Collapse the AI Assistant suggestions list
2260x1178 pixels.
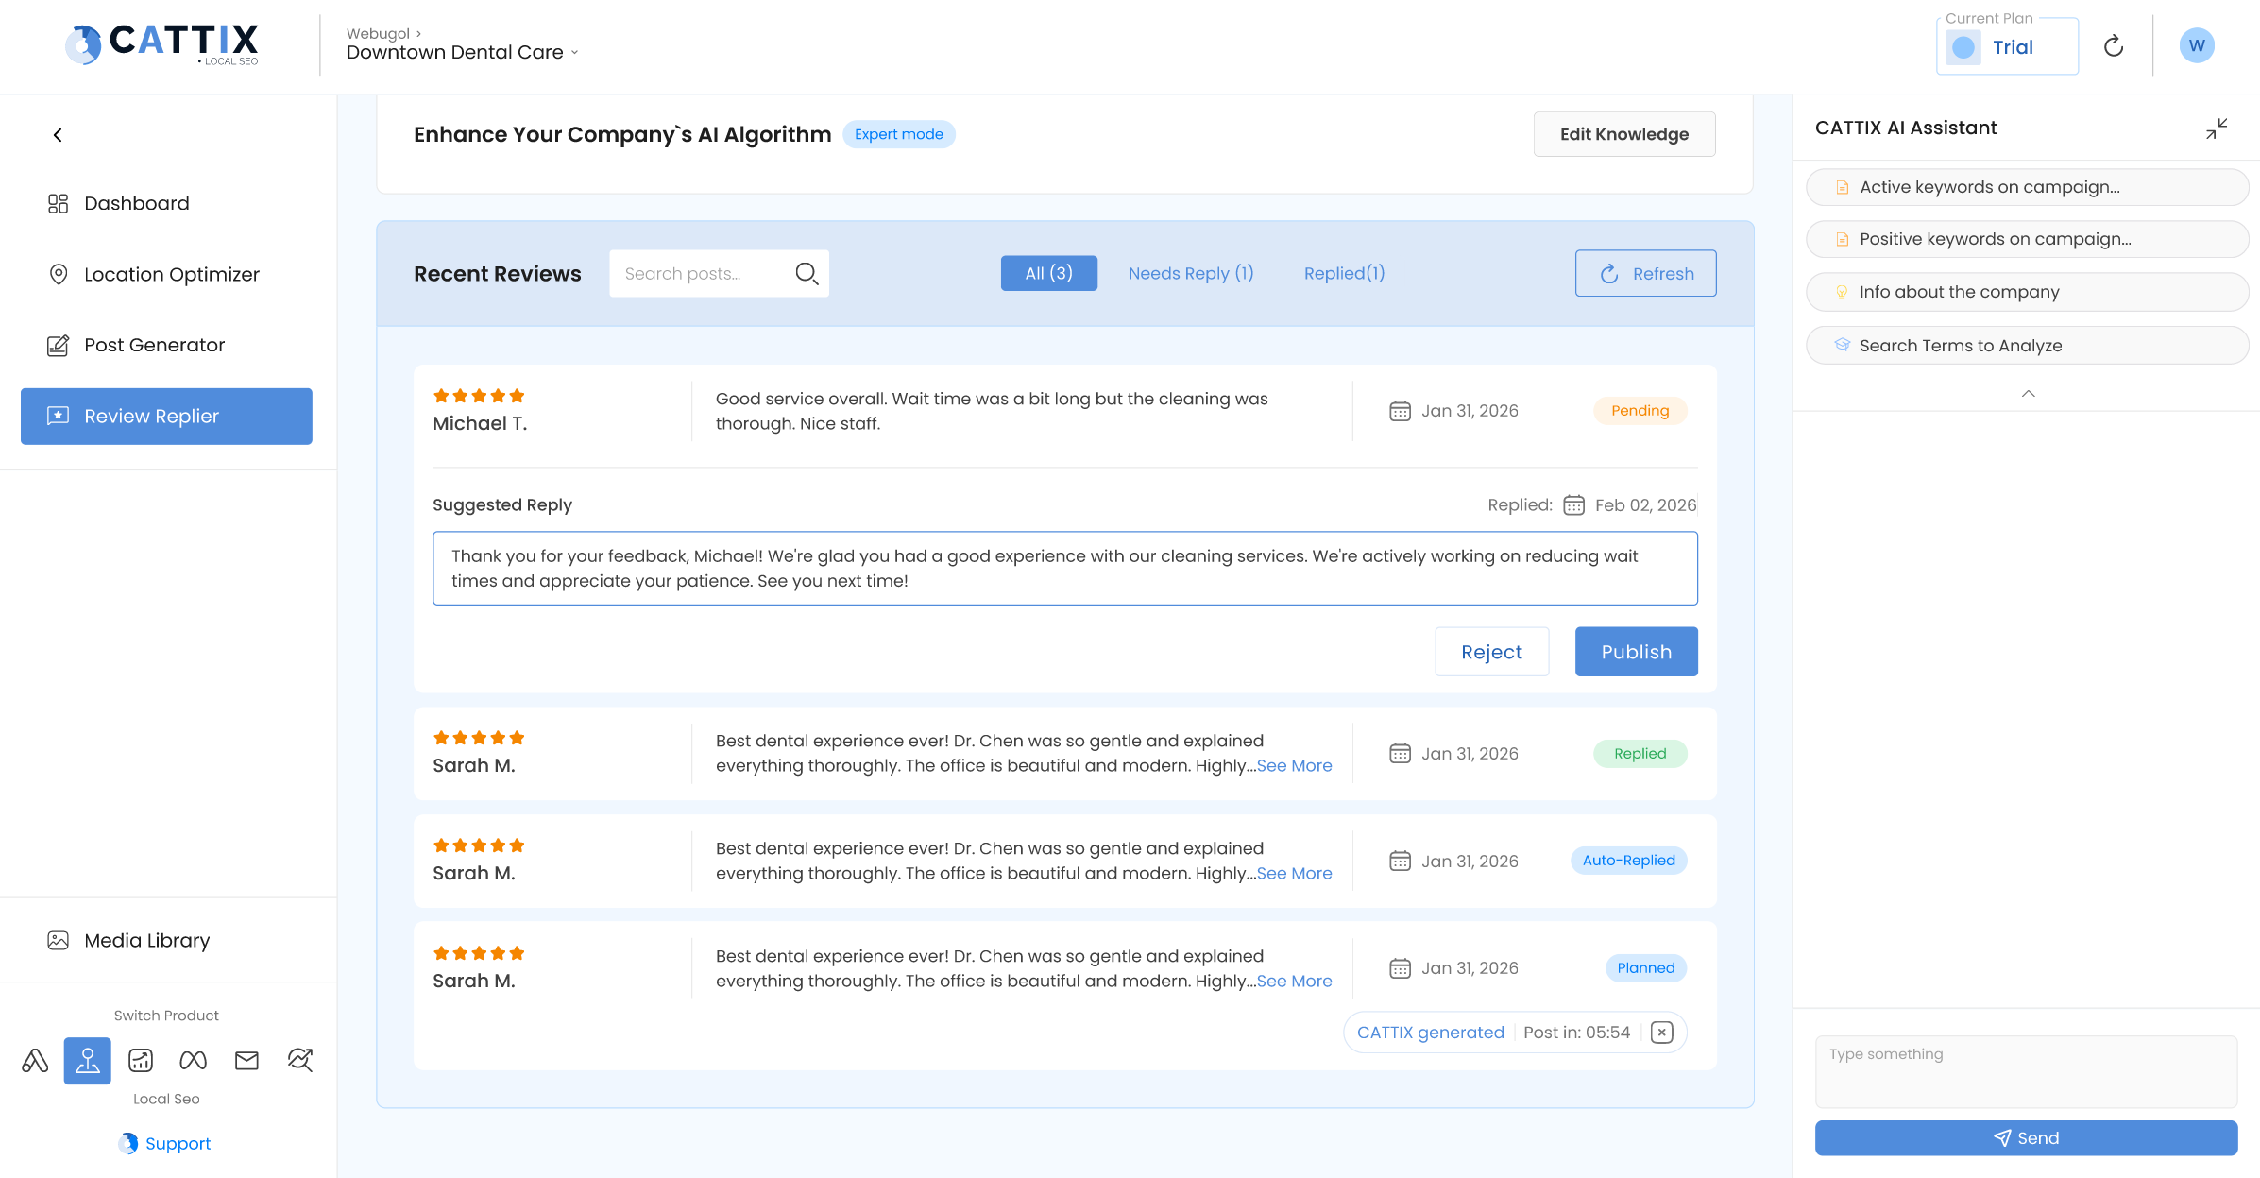pos(2027,392)
